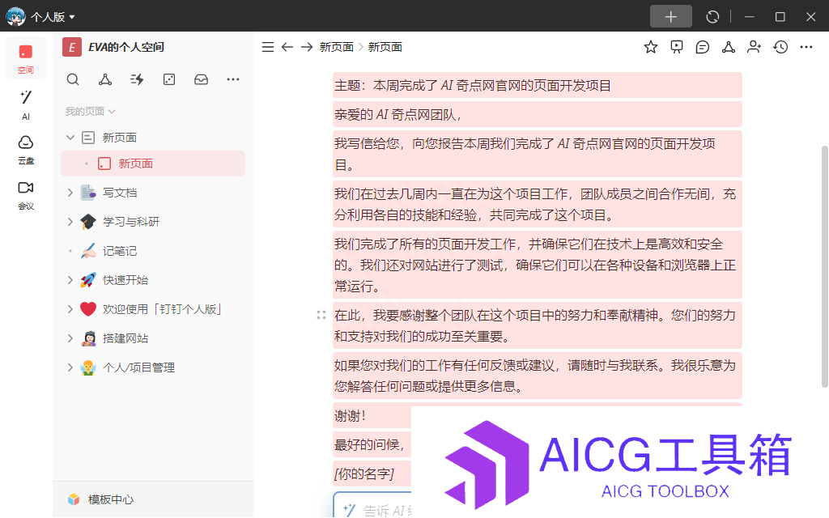This screenshot has height=518, width=829.
Task: Click the [你的名字] placeholder line
Action: (364, 474)
